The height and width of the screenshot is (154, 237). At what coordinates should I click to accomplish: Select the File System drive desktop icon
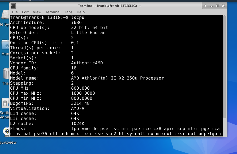tap(6, 15)
